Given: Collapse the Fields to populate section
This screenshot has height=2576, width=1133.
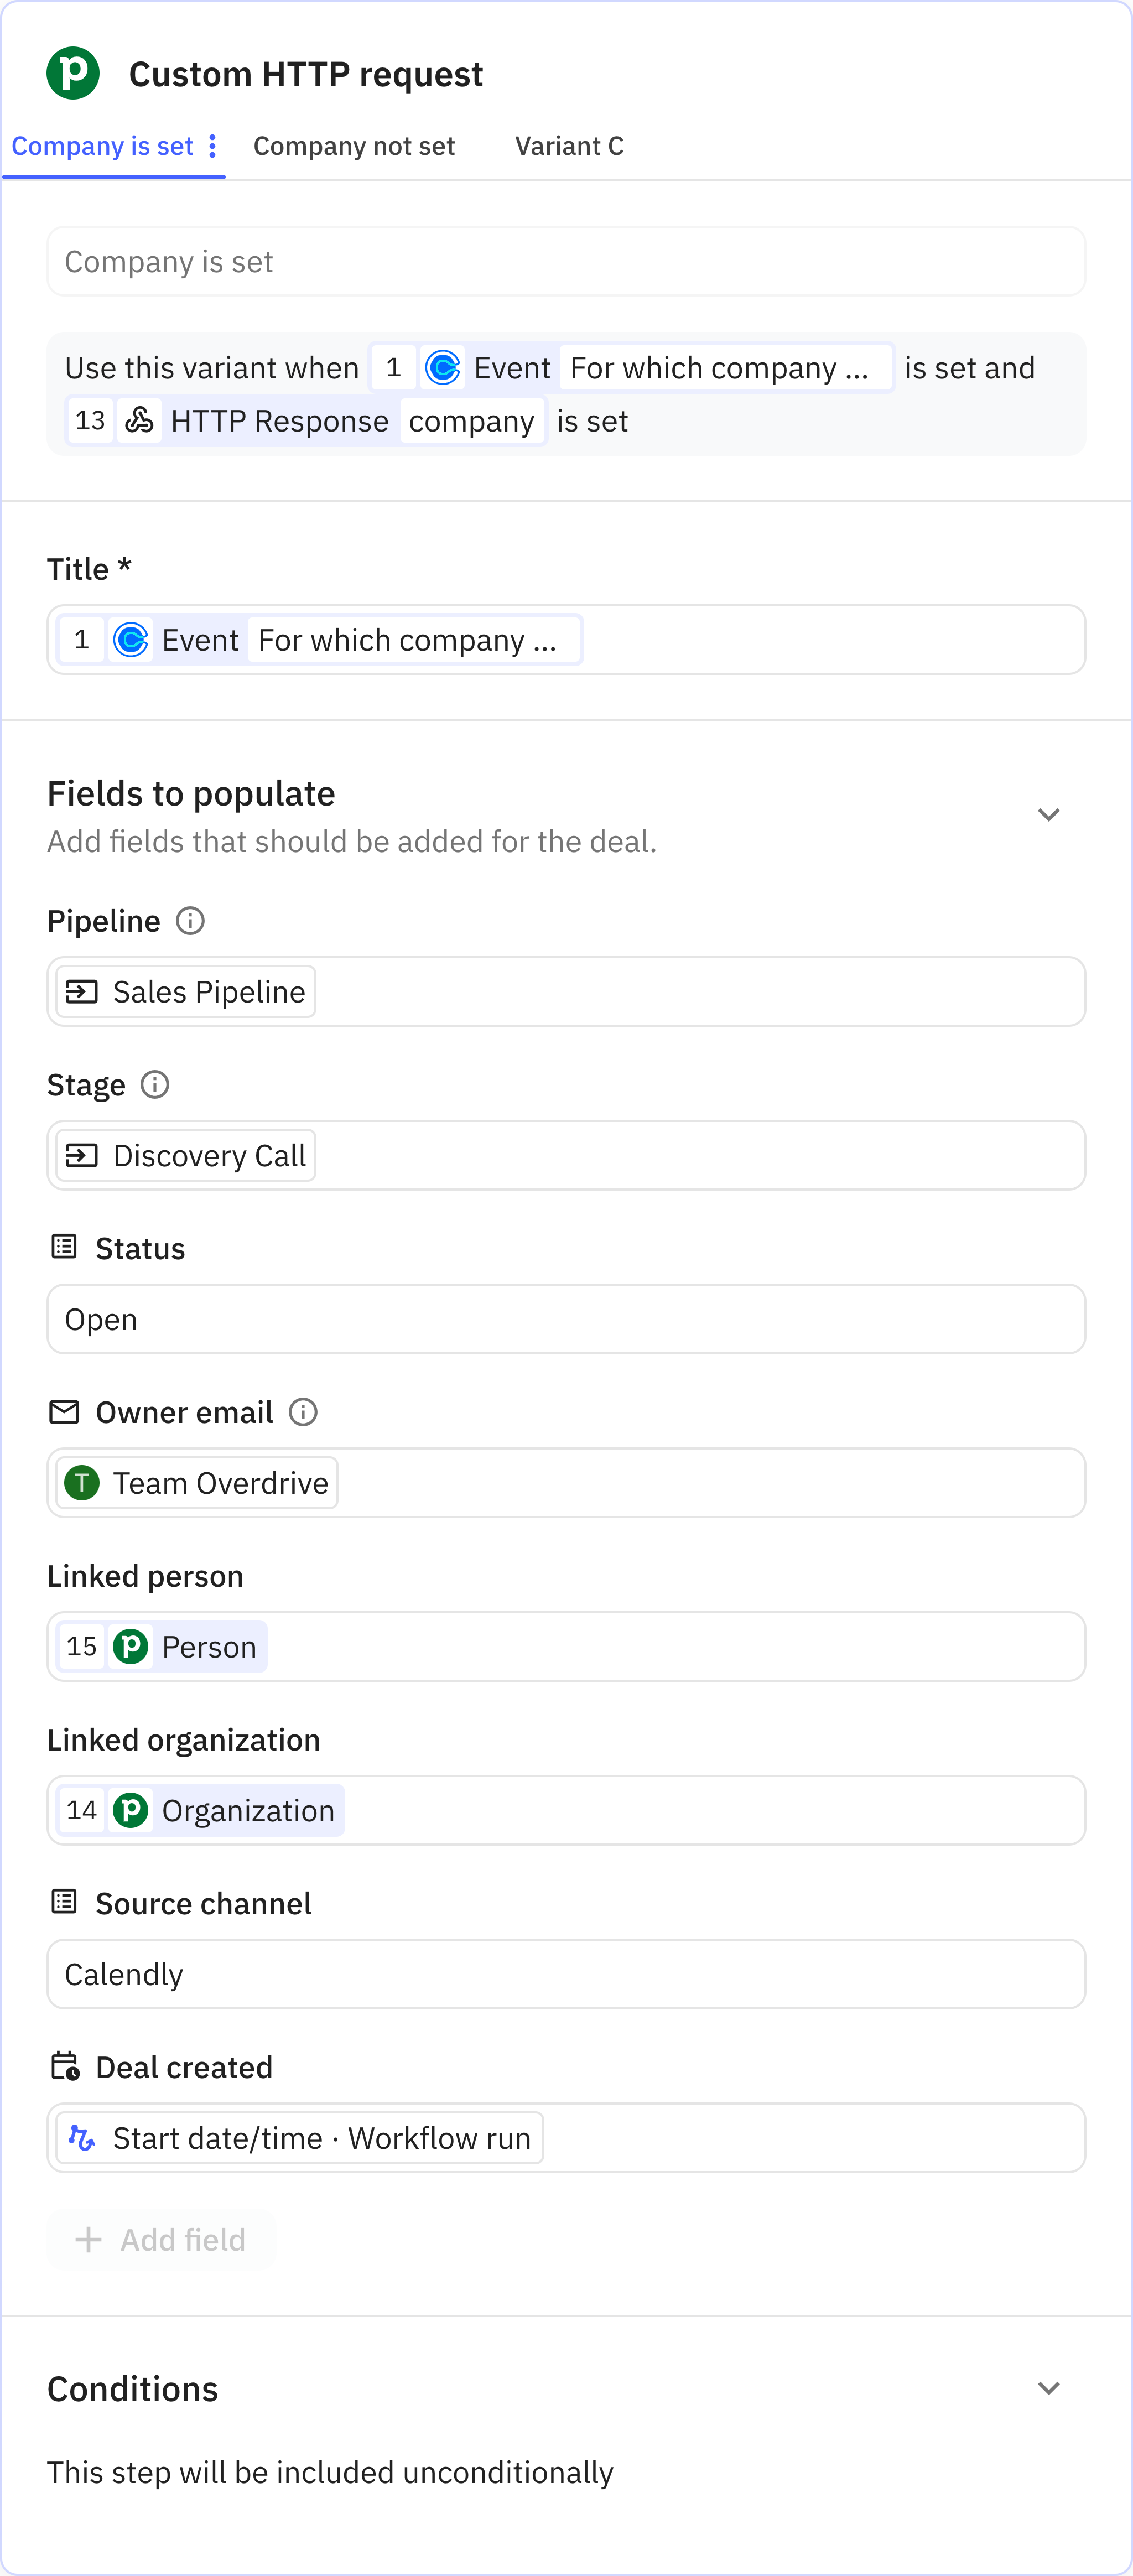Looking at the screenshot, I should (x=1048, y=815).
